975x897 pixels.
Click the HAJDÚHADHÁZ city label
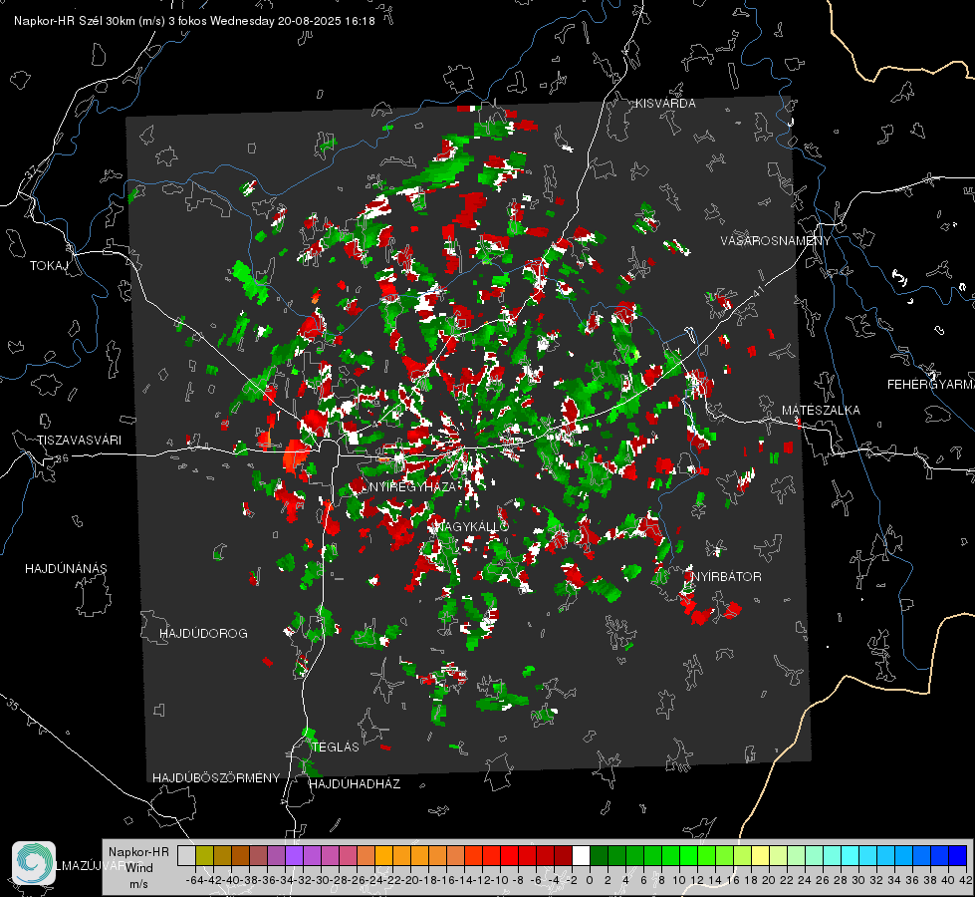point(355,783)
